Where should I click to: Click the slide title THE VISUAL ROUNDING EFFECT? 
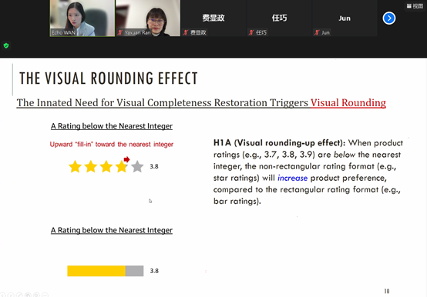point(109,78)
